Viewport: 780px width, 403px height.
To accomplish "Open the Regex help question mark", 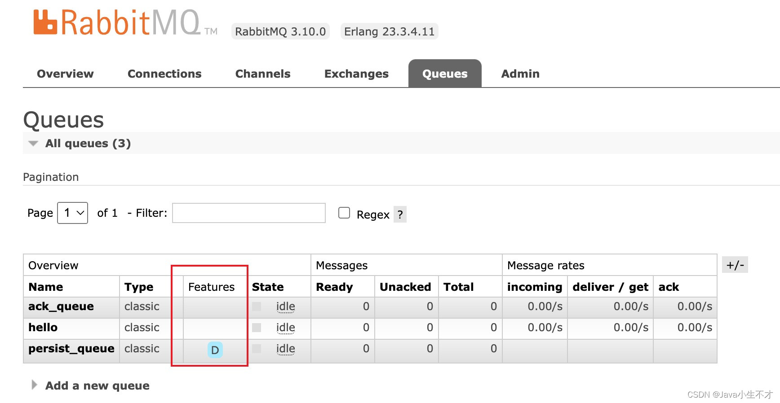I will pyautogui.click(x=400, y=215).
